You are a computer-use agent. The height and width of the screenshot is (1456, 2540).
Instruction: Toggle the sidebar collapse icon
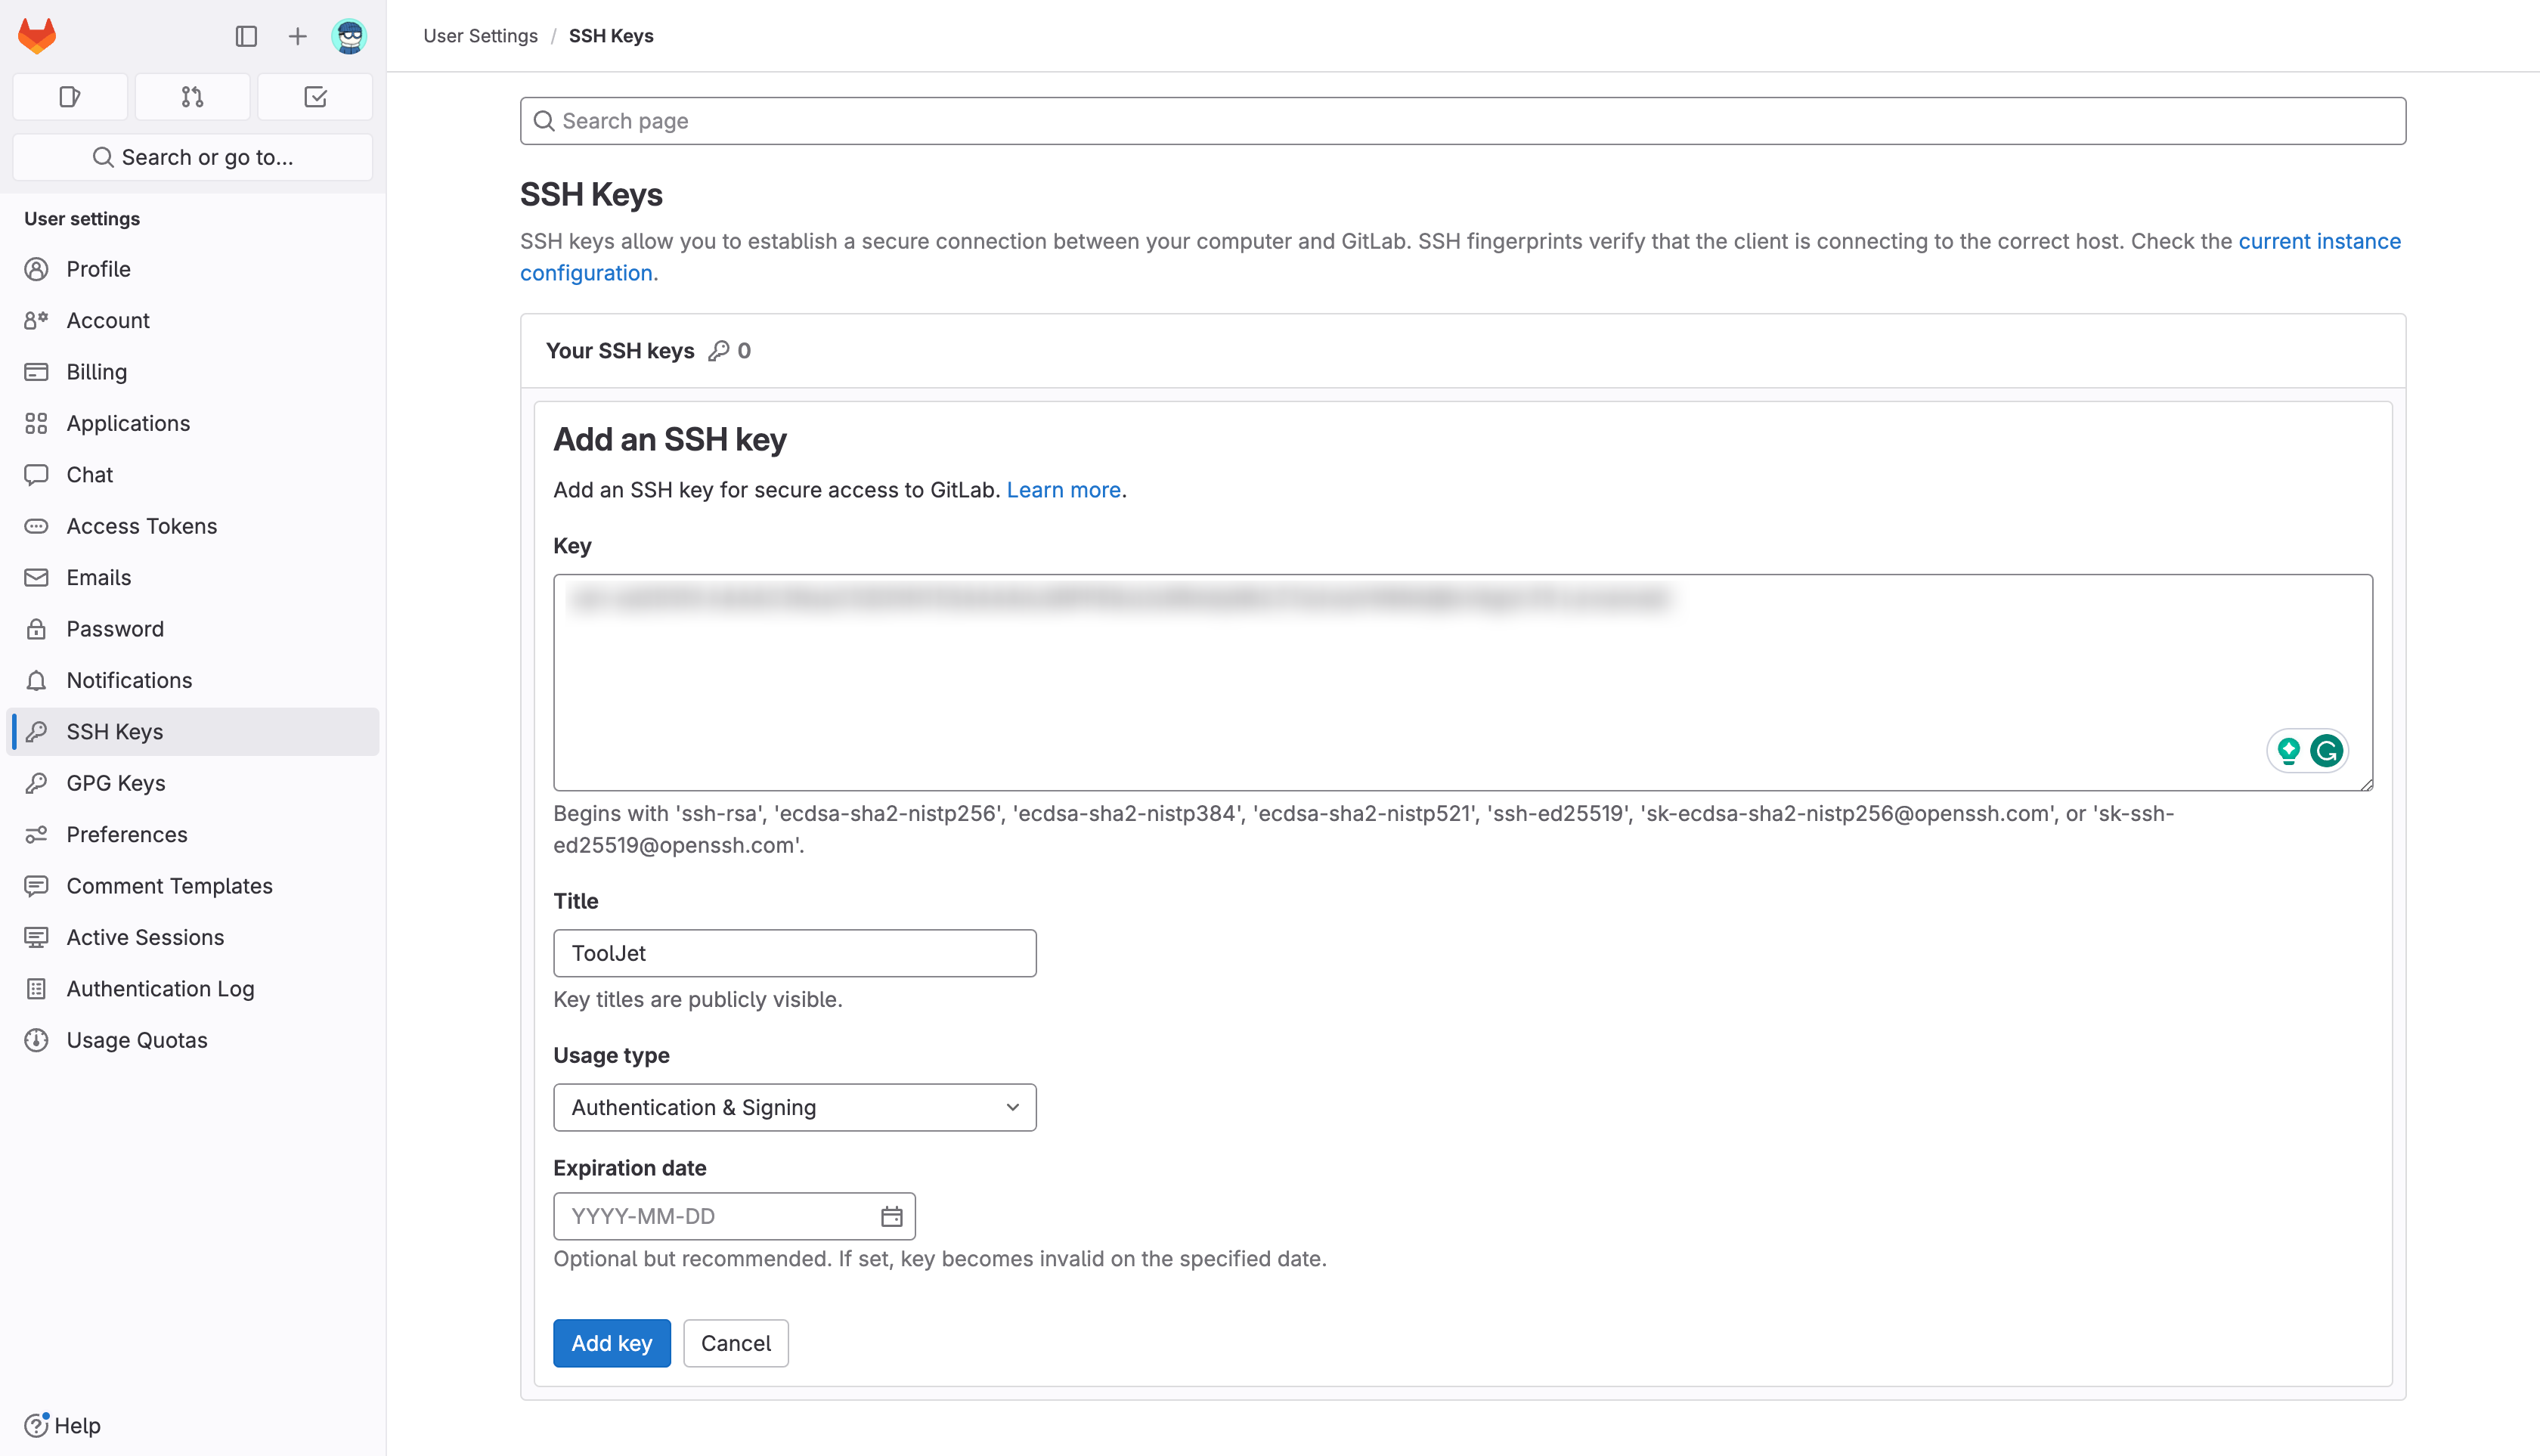[246, 37]
